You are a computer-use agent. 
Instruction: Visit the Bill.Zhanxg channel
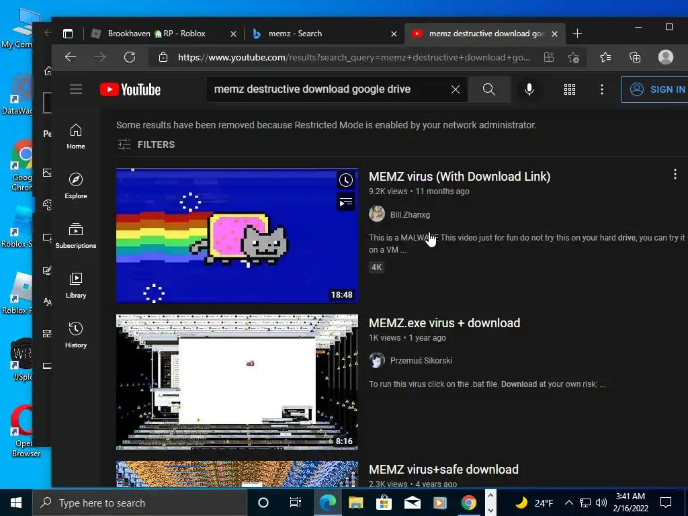410,214
